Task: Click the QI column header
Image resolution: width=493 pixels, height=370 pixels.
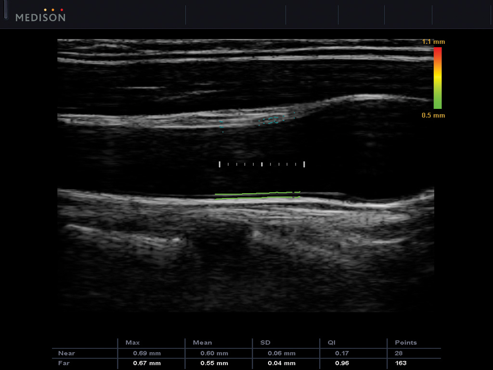Action: pos(331,343)
